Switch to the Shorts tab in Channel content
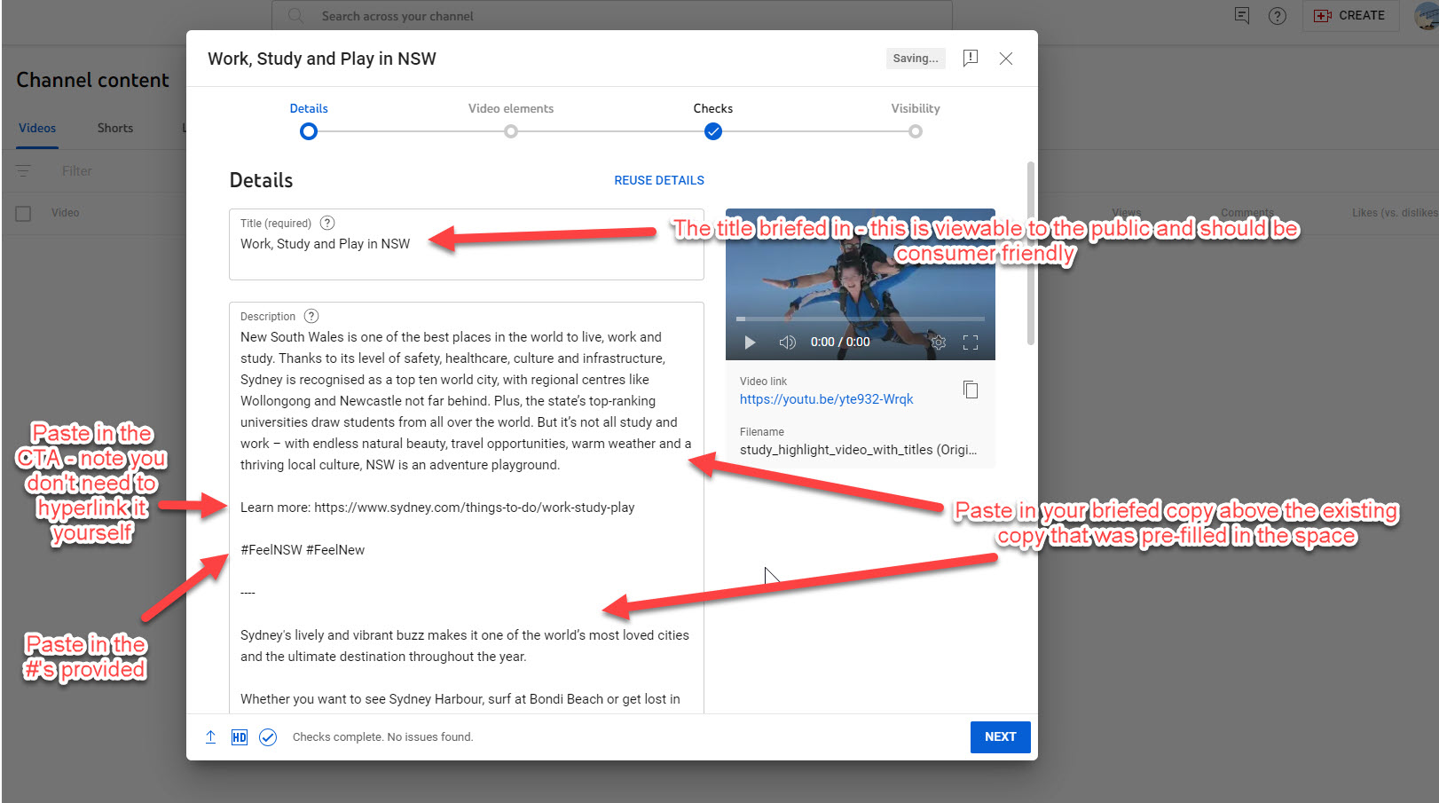This screenshot has height=803, width=1439. pyautogui.click(x=115, y=128)
